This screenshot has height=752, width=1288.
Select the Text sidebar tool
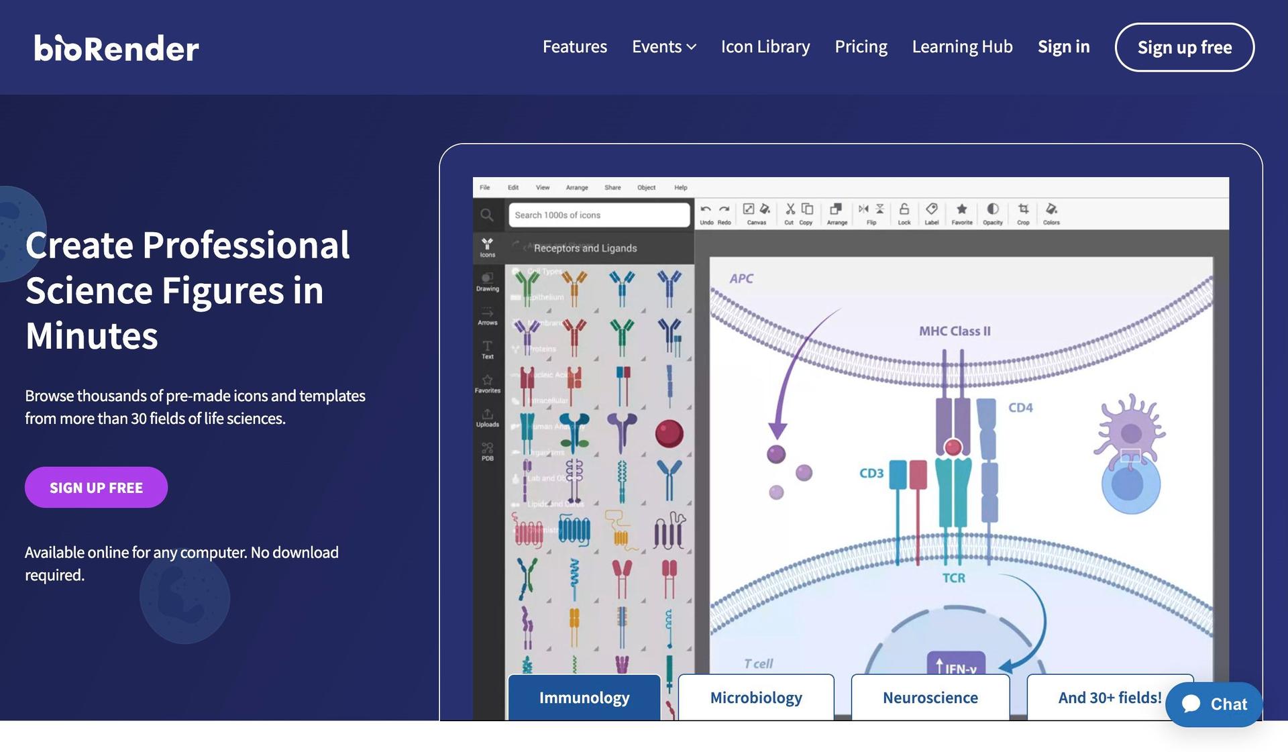(488, 350)
